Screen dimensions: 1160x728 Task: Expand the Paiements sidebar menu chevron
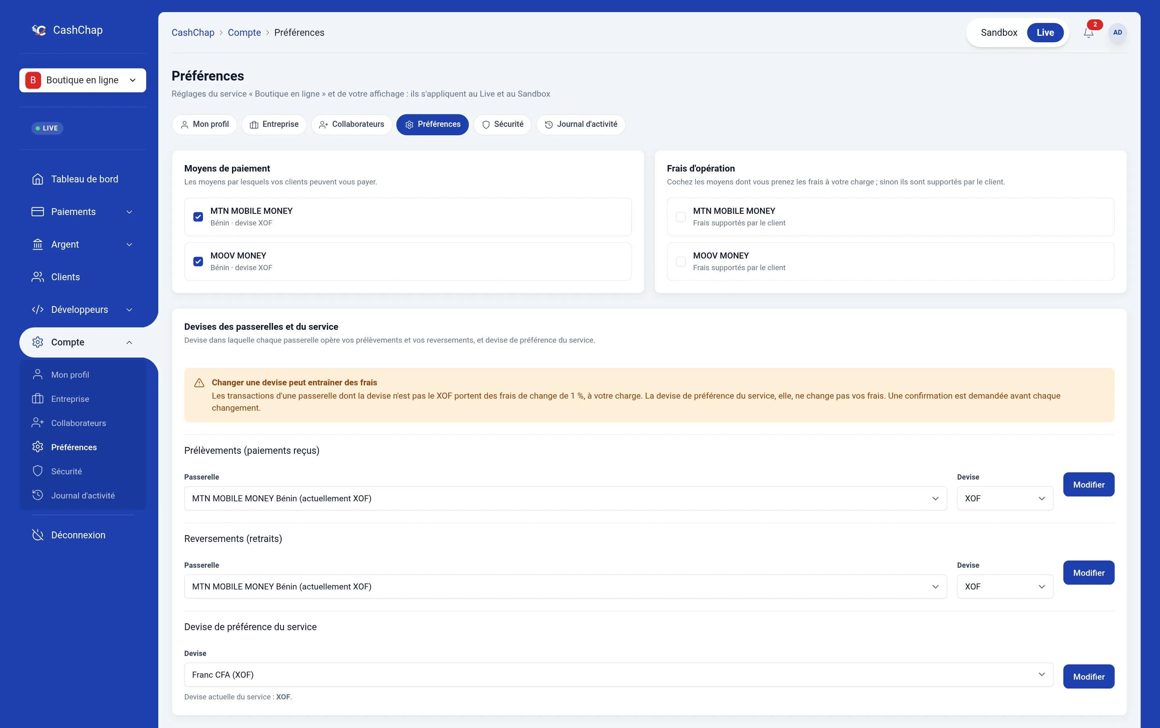click(129, 212)
